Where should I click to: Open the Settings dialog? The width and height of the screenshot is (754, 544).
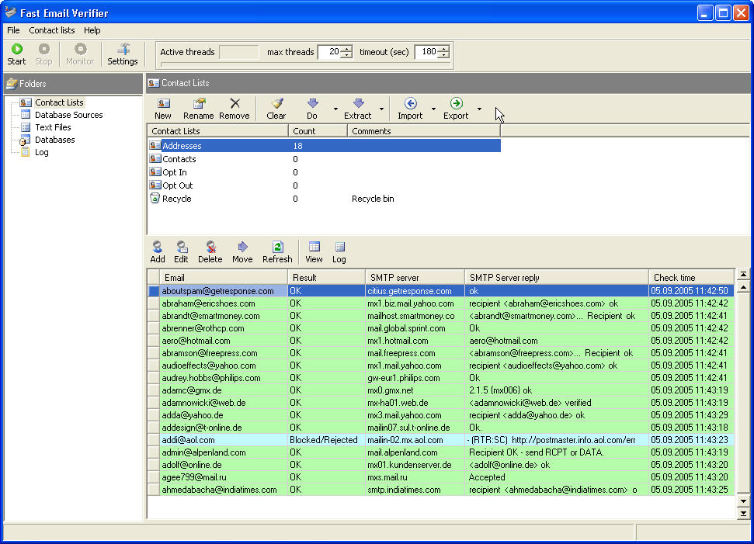click(123, 54)
